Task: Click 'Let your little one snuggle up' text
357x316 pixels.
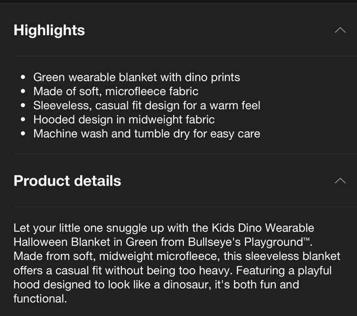Action: [89, 228]
